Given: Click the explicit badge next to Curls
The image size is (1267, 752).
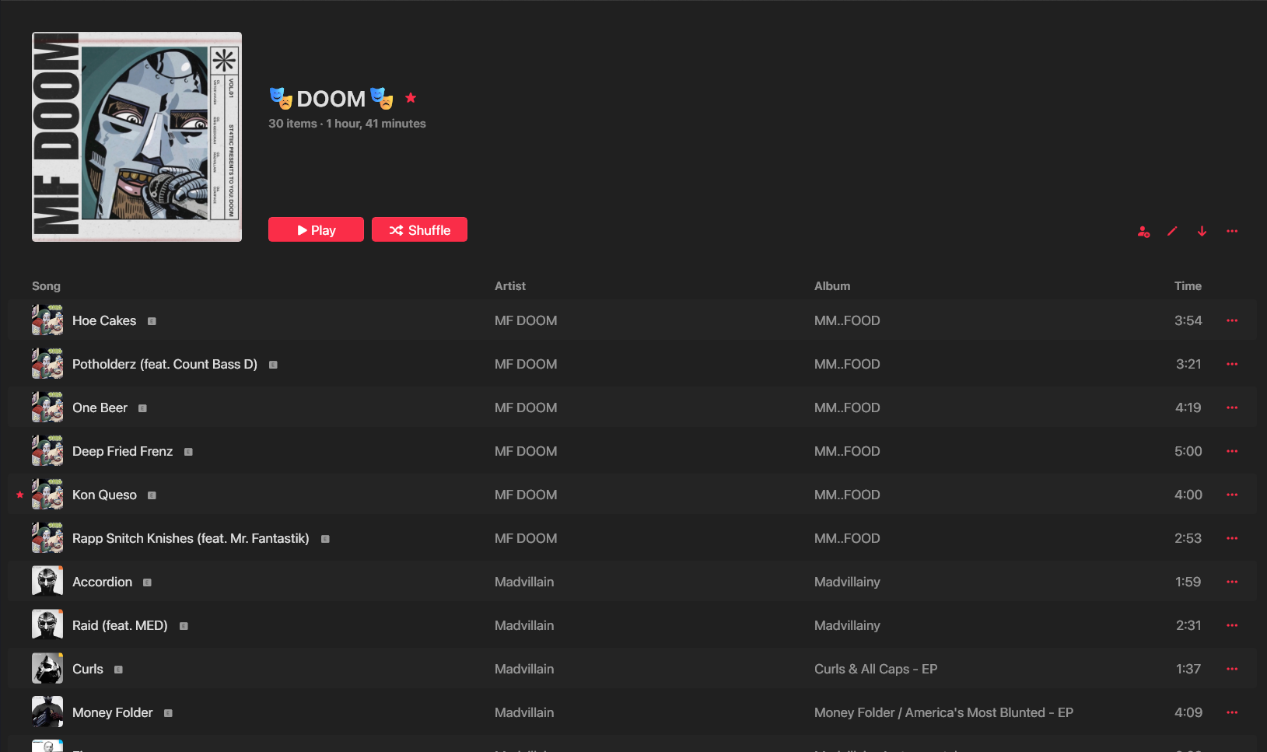Looking at the screenshot, I should (x=118, y=670).
